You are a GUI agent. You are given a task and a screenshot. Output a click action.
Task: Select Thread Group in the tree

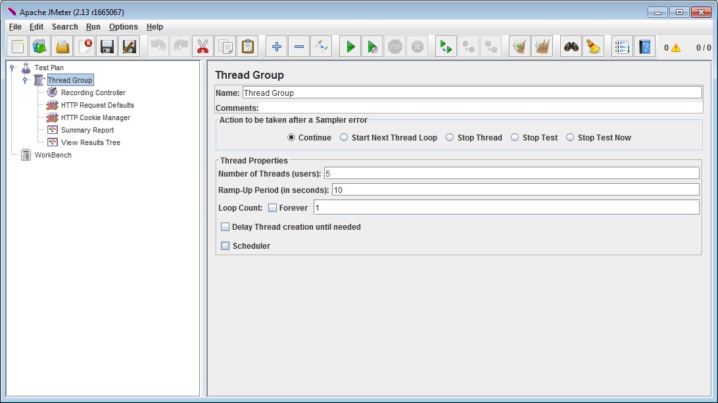click(70, 80)
